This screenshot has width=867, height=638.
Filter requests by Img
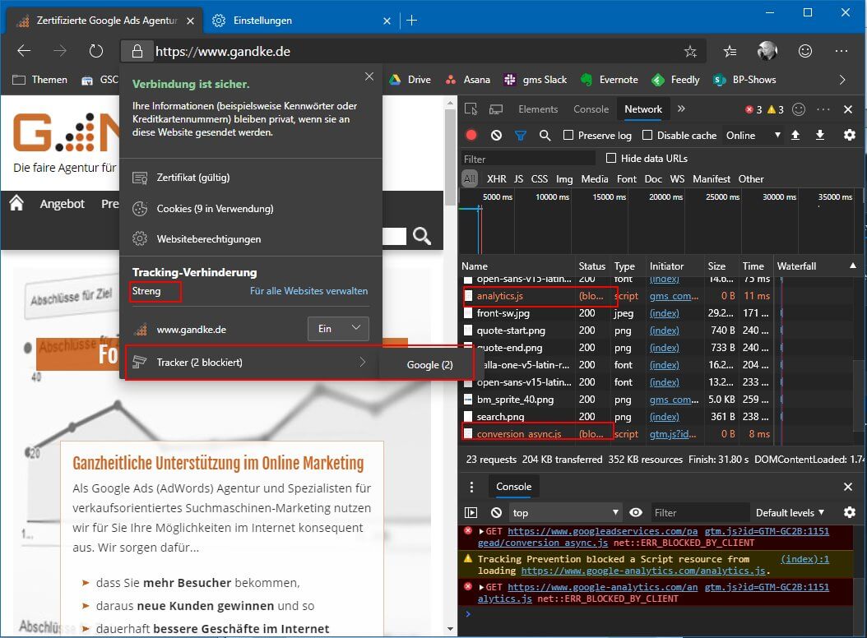pos(564,178)
